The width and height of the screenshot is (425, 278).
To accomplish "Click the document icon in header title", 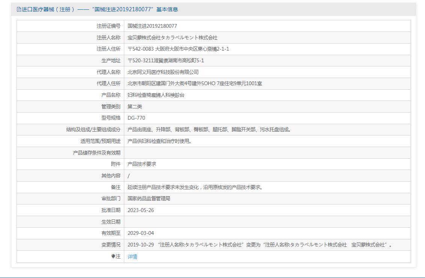I will click(19, 9).
